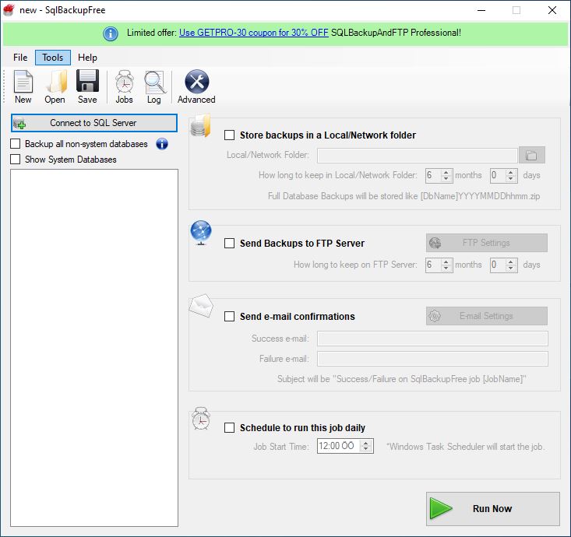Click the FTP globe network icon
The width and height of the screenshot is (571, 537).
coord(201,233)
